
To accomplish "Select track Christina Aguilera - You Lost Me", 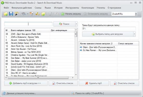I will [x=40, y=55].
